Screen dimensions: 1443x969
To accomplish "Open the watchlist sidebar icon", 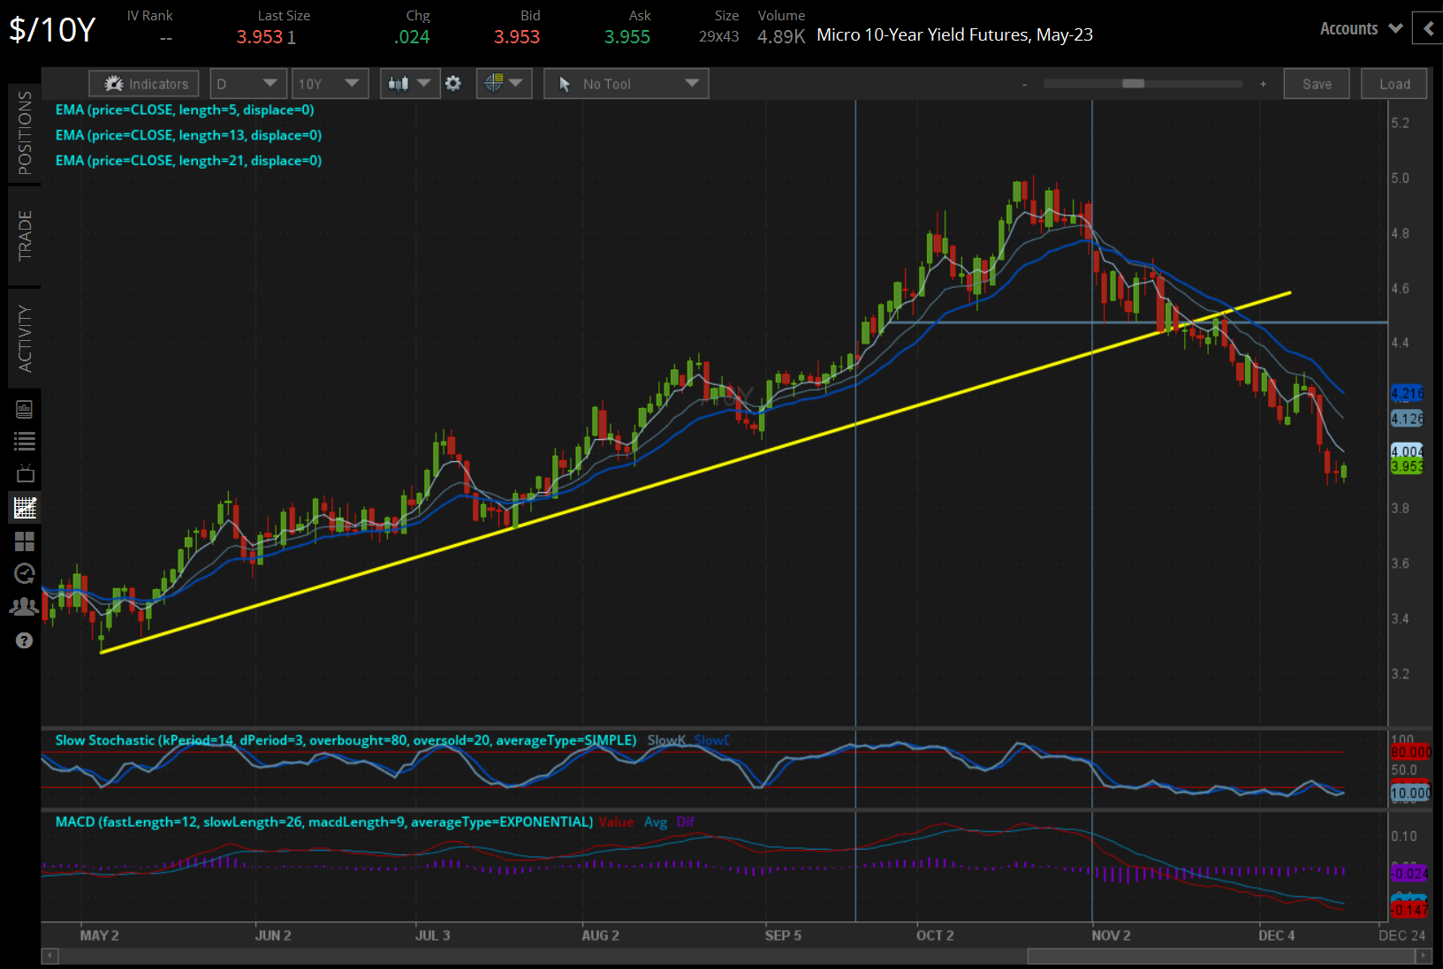I will [x=24, y=441].
